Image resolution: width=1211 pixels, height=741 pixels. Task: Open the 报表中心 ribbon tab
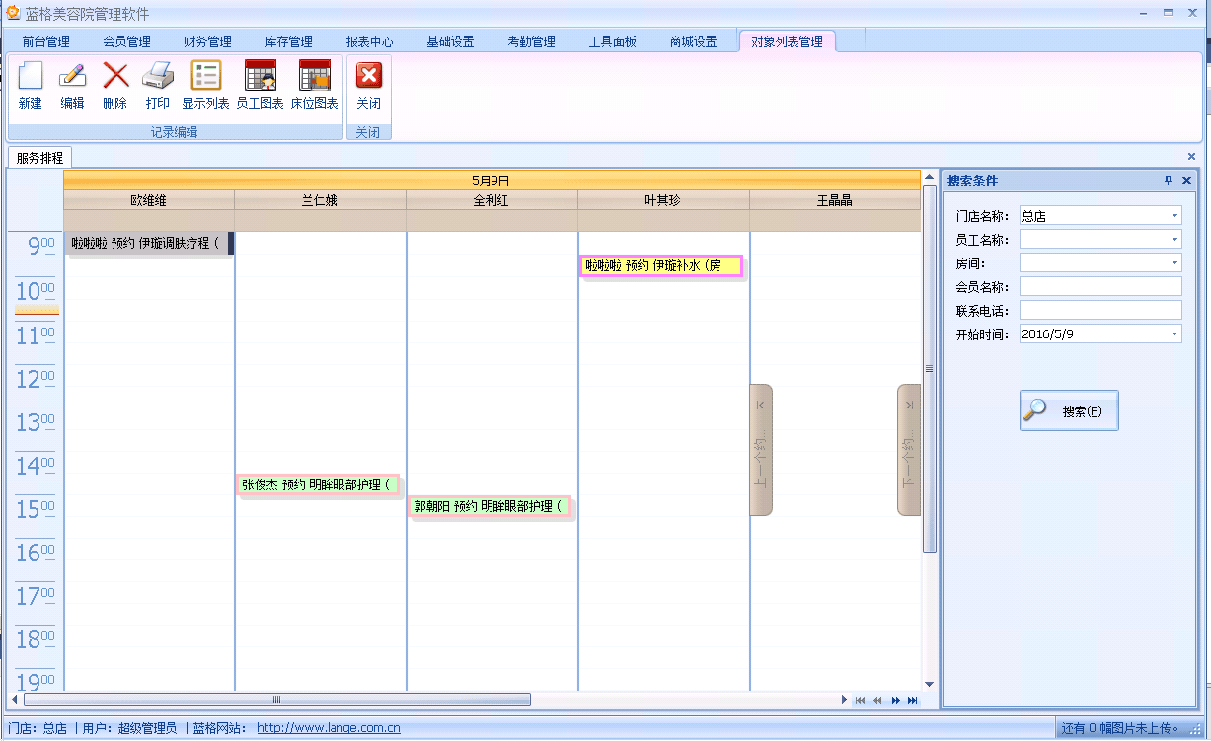coord(369,41)
